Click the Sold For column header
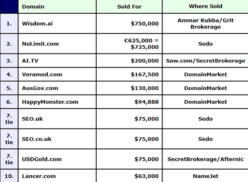Screen dimensions: 248x182 (x=129, y=7)
